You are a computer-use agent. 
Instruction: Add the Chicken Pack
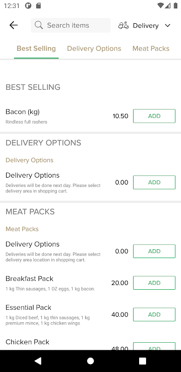pyautogui.click(x=154, y=346)
